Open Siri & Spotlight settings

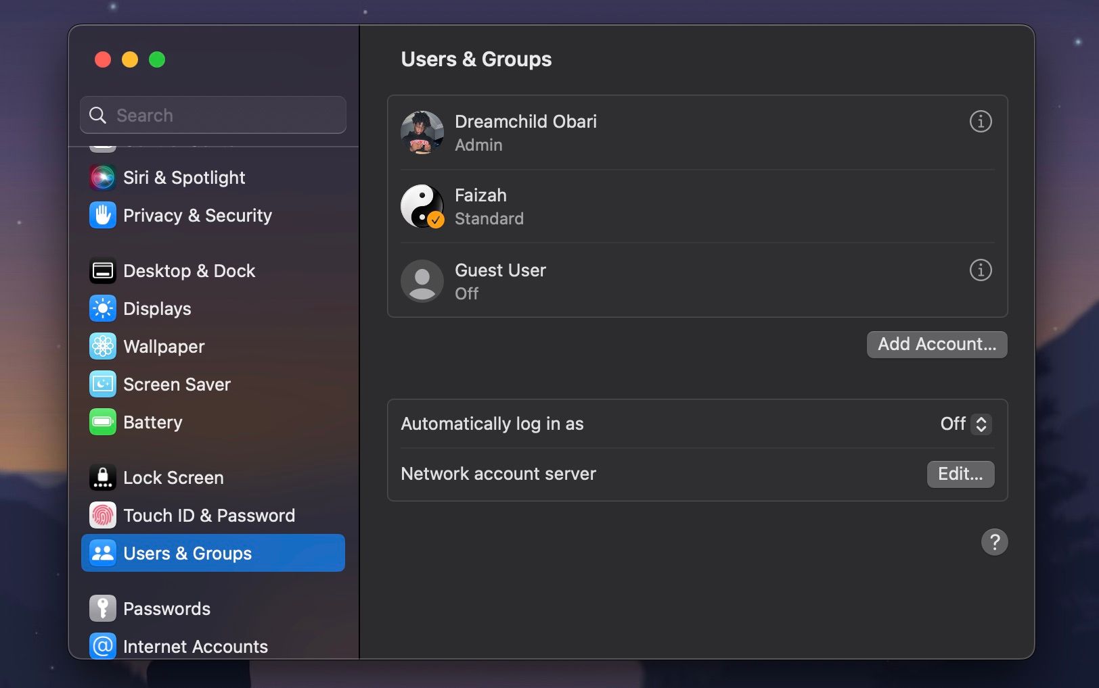point(183,177)
